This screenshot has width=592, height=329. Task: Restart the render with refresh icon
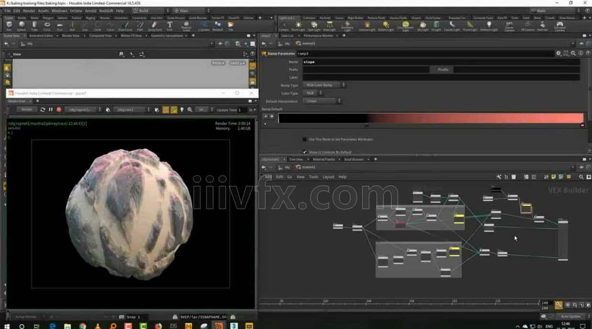[x=43, y=110]
